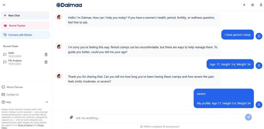The image size is (264, 129).
Task: Click Connect with Doctor button
Action: click(25, 35)
